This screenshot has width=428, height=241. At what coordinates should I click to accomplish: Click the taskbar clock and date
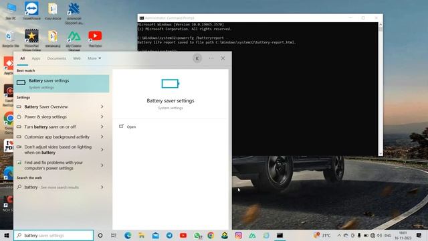pos(403,235)
